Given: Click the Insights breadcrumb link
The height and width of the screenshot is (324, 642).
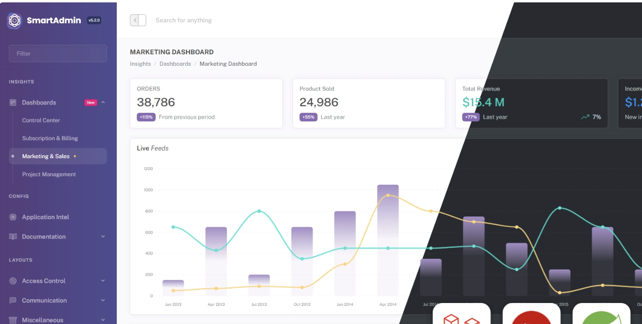Looking at the screenshot, I should (x=140, y=64).
